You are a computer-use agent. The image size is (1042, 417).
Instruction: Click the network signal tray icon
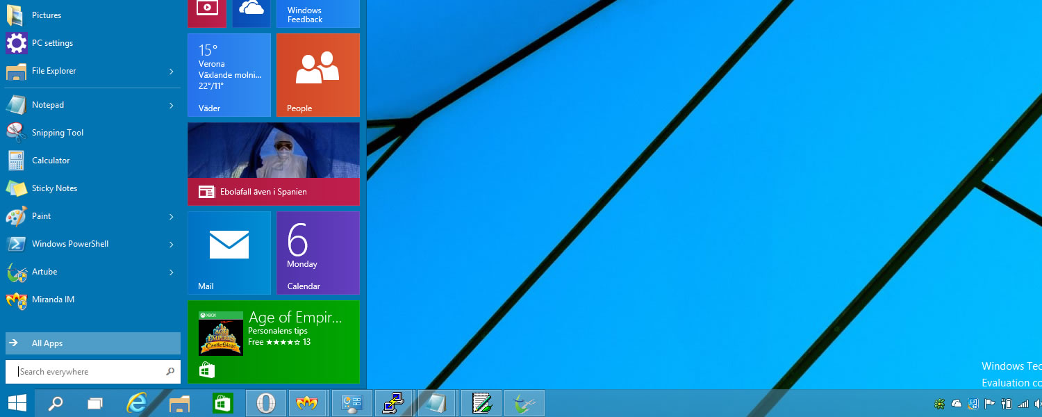click(x=1023, y=404)
